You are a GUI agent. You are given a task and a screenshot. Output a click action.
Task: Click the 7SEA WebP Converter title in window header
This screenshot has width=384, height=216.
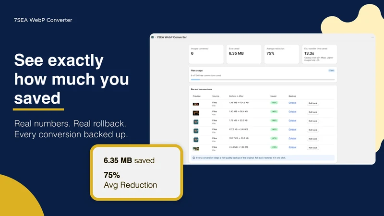[x=172, y=37]
